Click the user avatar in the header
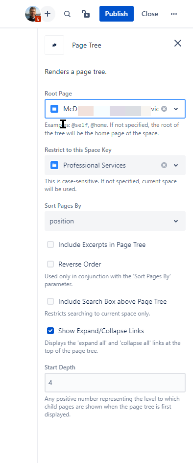Image resolution: width=193 pixels, height=463 pixels. tap(32, 14)
